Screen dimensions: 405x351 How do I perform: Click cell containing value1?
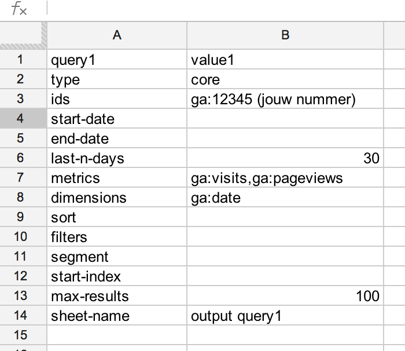(x=285, y=60)
